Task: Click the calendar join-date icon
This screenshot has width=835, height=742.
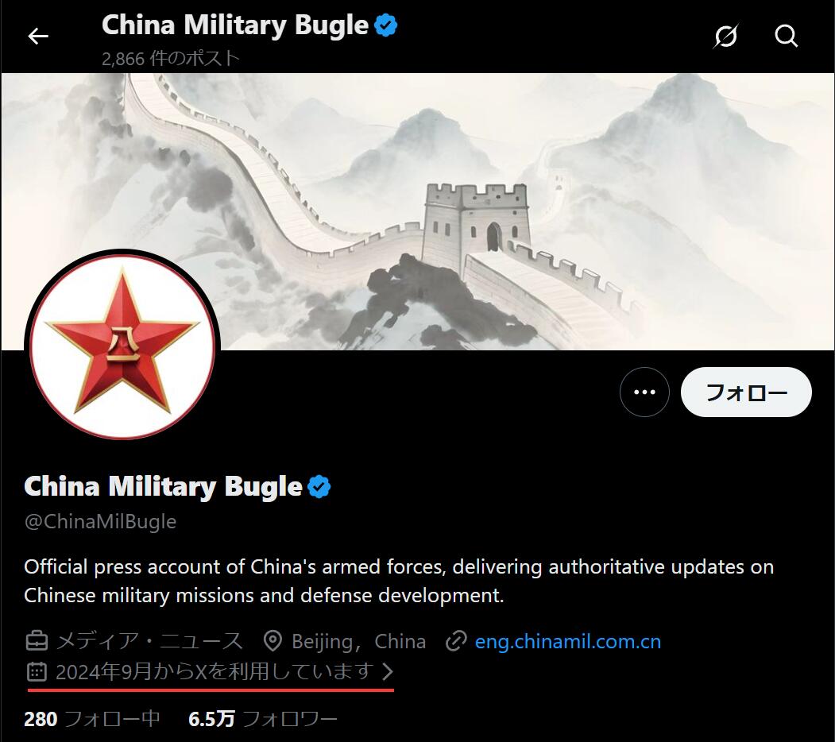Action: click(x=37, y=671)
